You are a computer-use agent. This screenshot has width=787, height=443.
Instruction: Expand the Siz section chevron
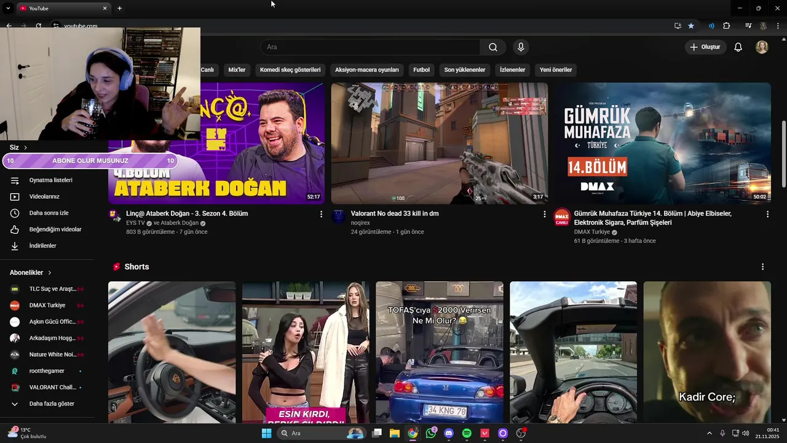click(25, 148)
